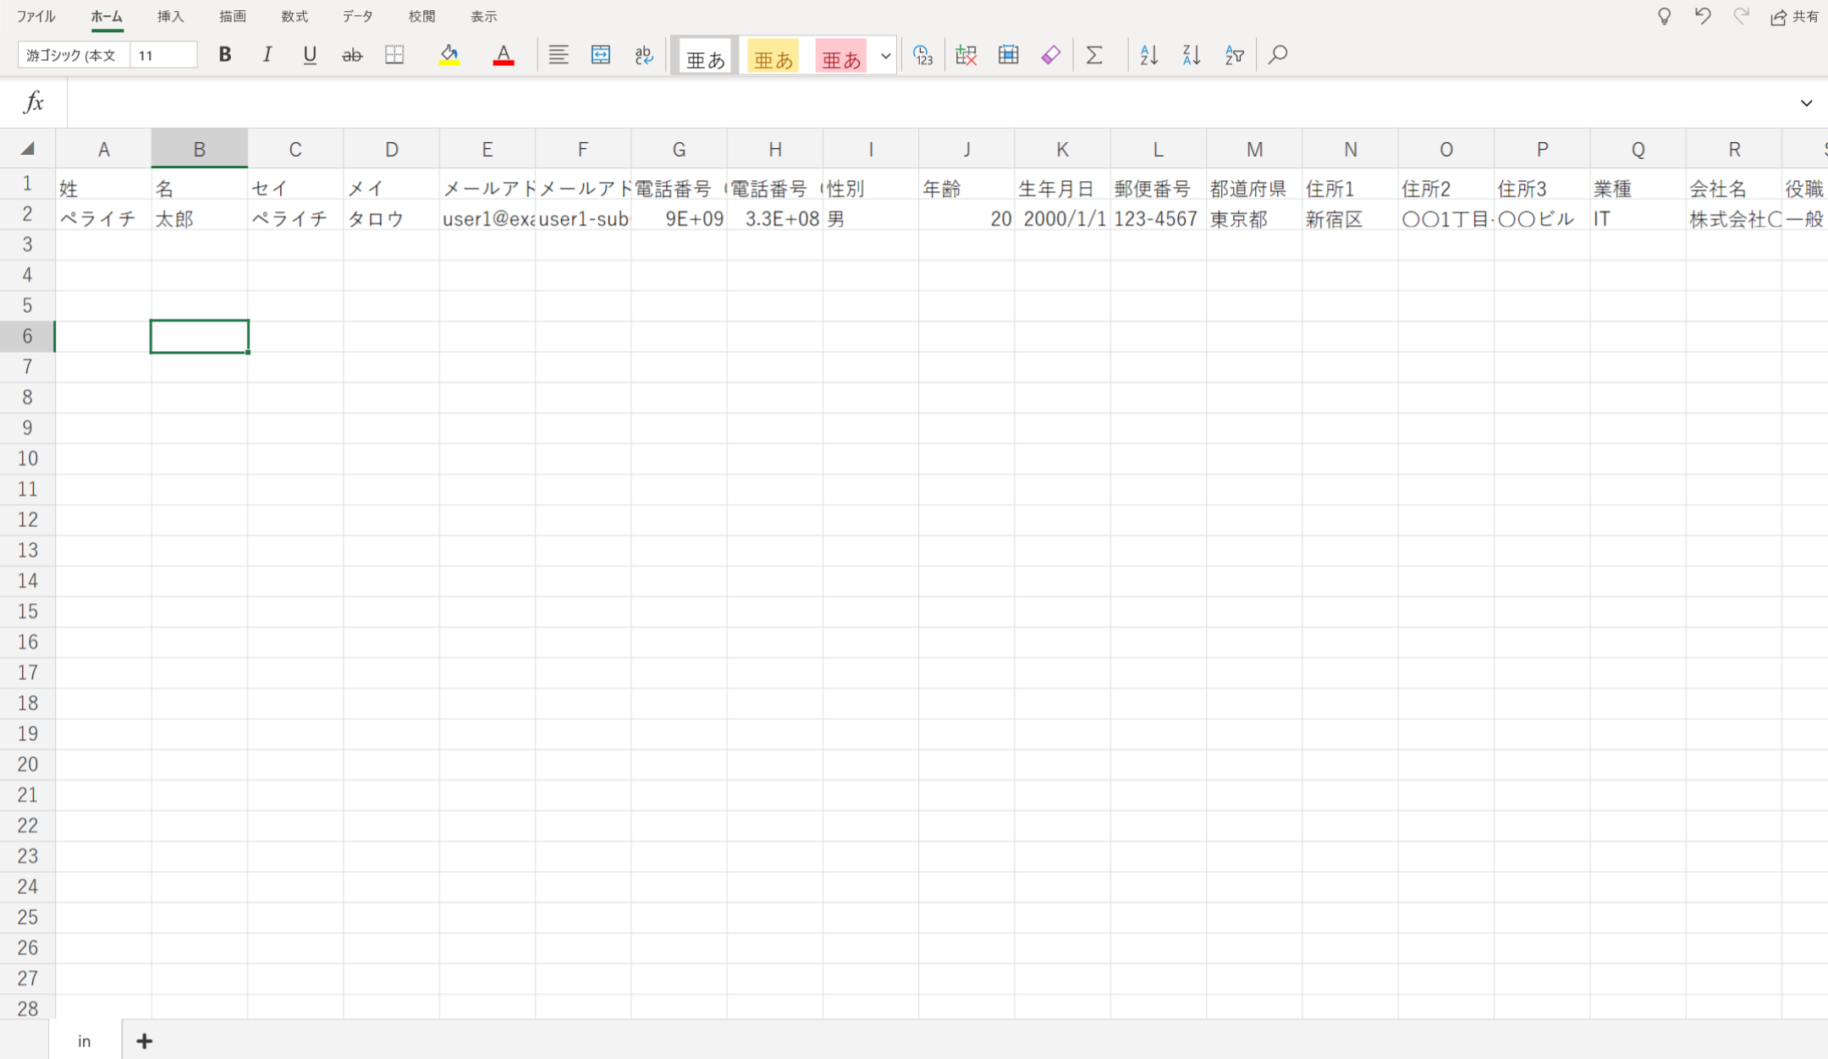Switch to the 数式 tab
1828x1059 pixels.
pos(295,16)
